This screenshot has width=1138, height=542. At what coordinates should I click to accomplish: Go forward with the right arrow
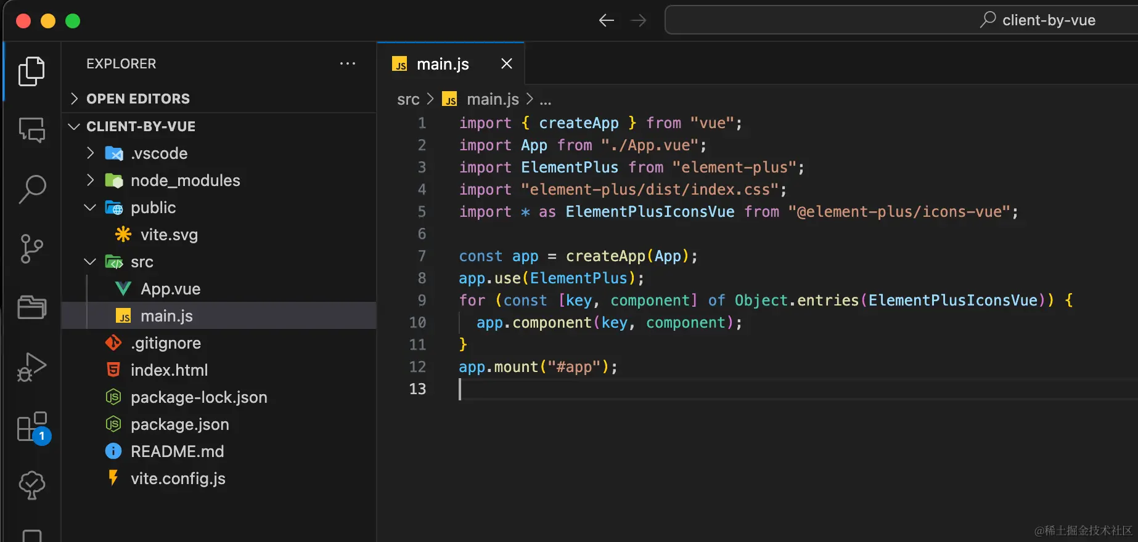[x=639, y=20]
